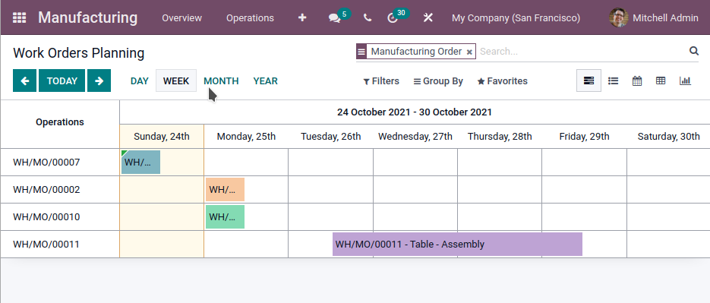Select the MONTH scale option
710x303 pixels.
tap(221, 81)
